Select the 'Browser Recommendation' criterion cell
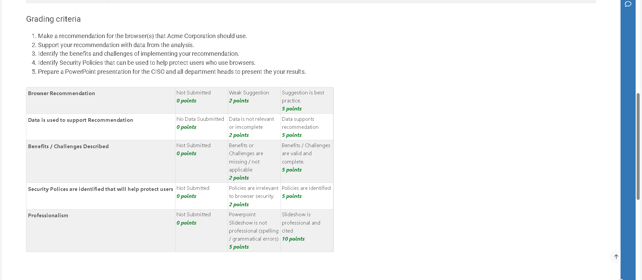 click(101, 100)
